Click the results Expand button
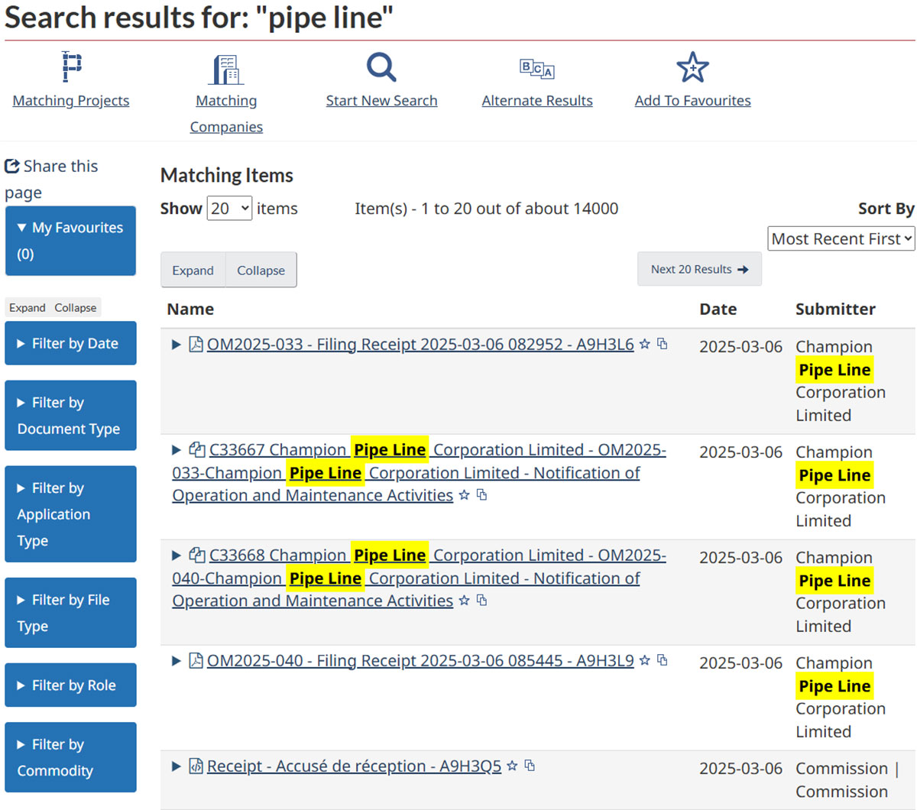Viewport: 917px width, 810px height. click(x=193, y=270)
